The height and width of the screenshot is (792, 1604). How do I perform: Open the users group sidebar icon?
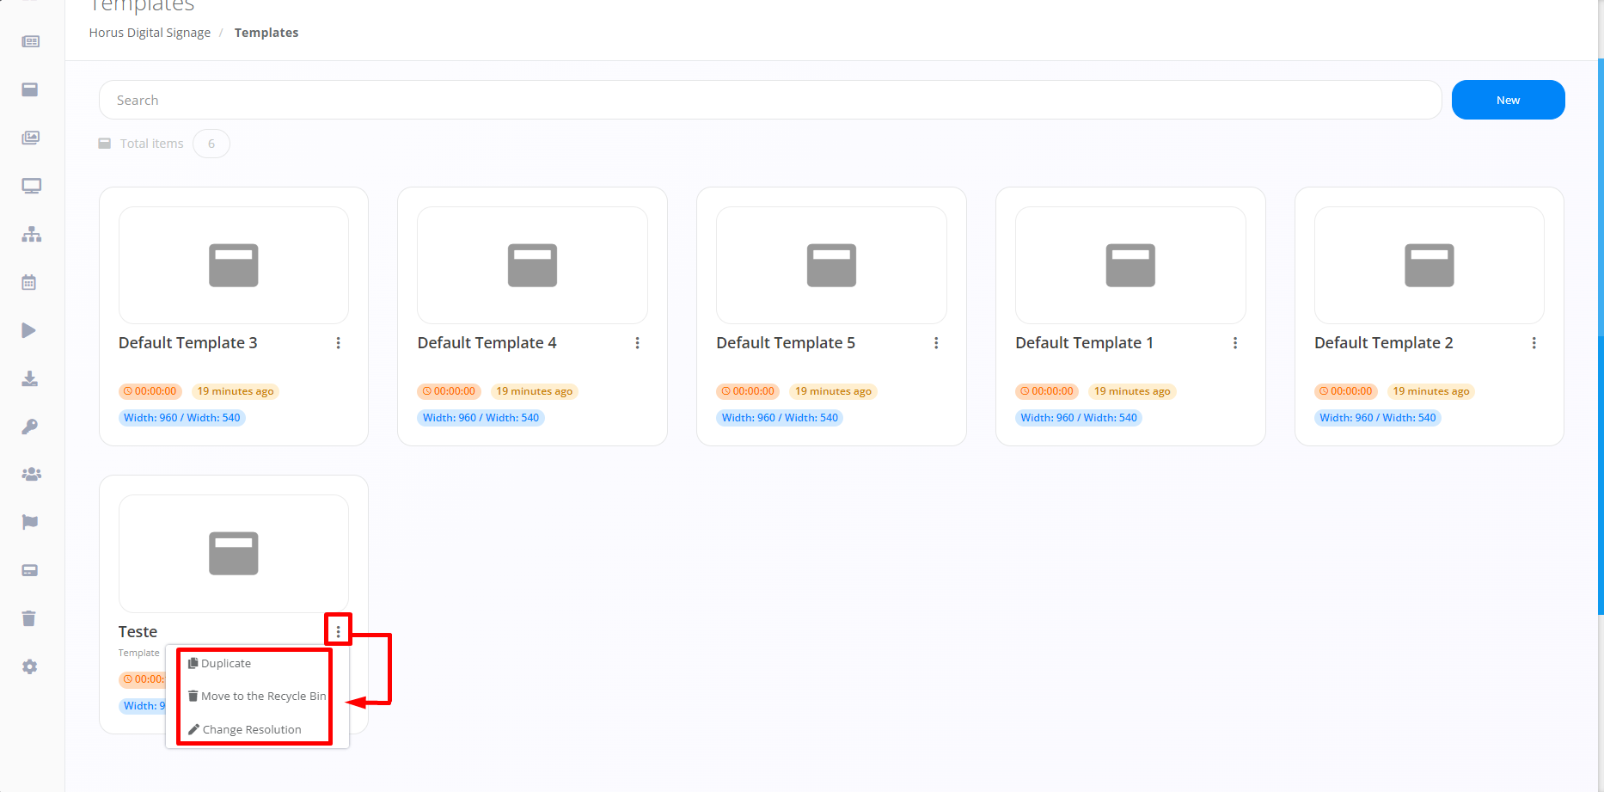coord(31,474)
